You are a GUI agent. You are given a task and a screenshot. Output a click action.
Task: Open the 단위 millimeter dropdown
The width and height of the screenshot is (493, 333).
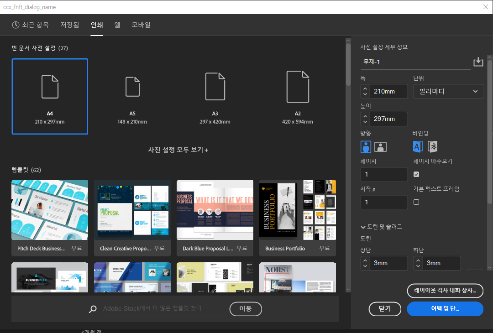tap(448, 91)
